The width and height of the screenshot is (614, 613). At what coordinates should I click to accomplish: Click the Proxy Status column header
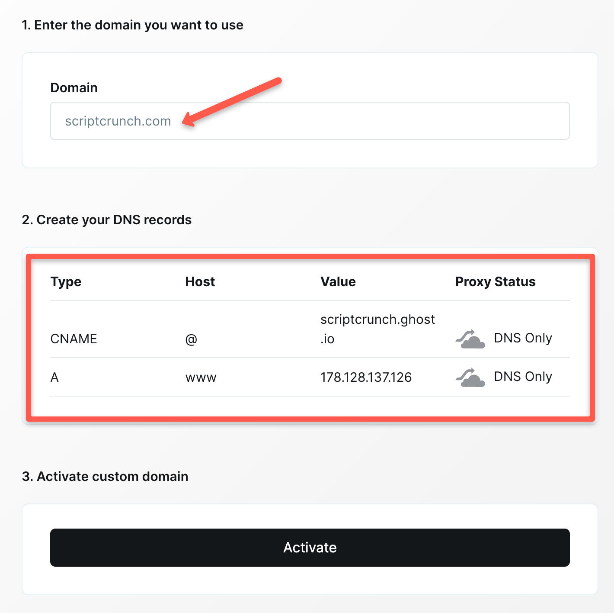(x=496, y=282)
